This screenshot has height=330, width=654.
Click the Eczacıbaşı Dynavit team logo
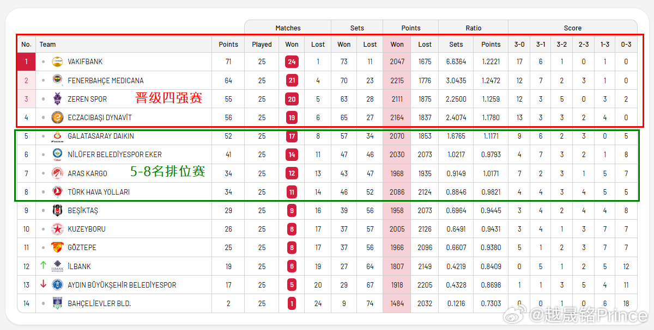pyautogui.click(x=57, y=117)
